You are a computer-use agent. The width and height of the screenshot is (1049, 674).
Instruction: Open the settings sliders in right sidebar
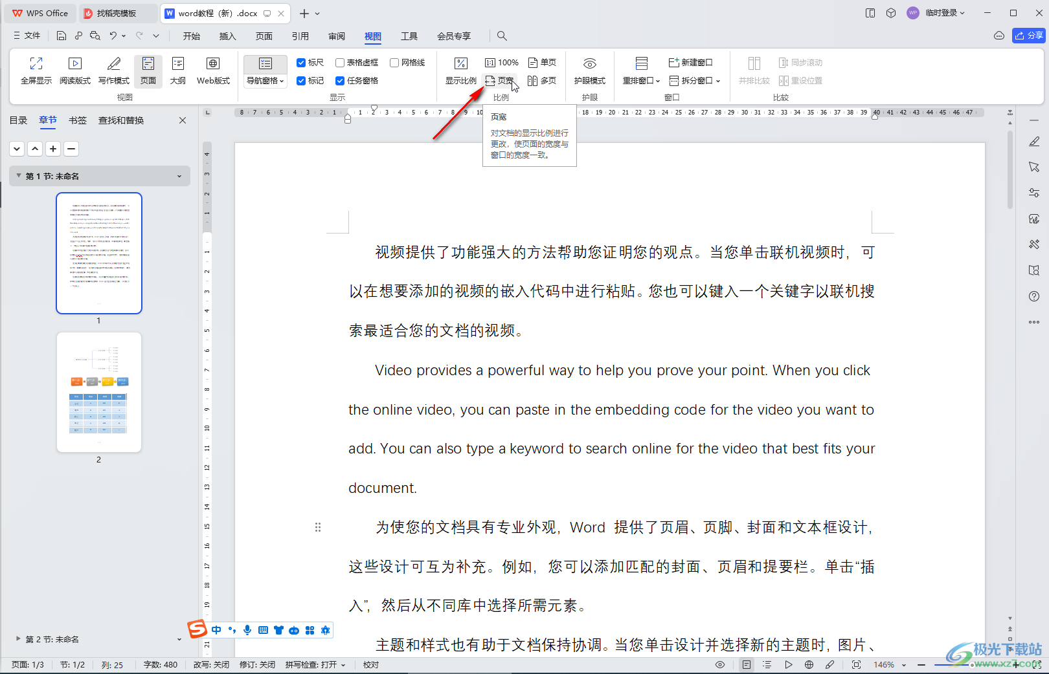(1034, 193)
